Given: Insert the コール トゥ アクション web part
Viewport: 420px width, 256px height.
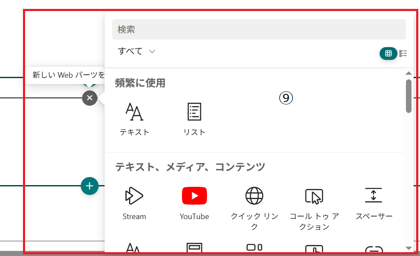Looking at the screenshot, I should point(314,203).
